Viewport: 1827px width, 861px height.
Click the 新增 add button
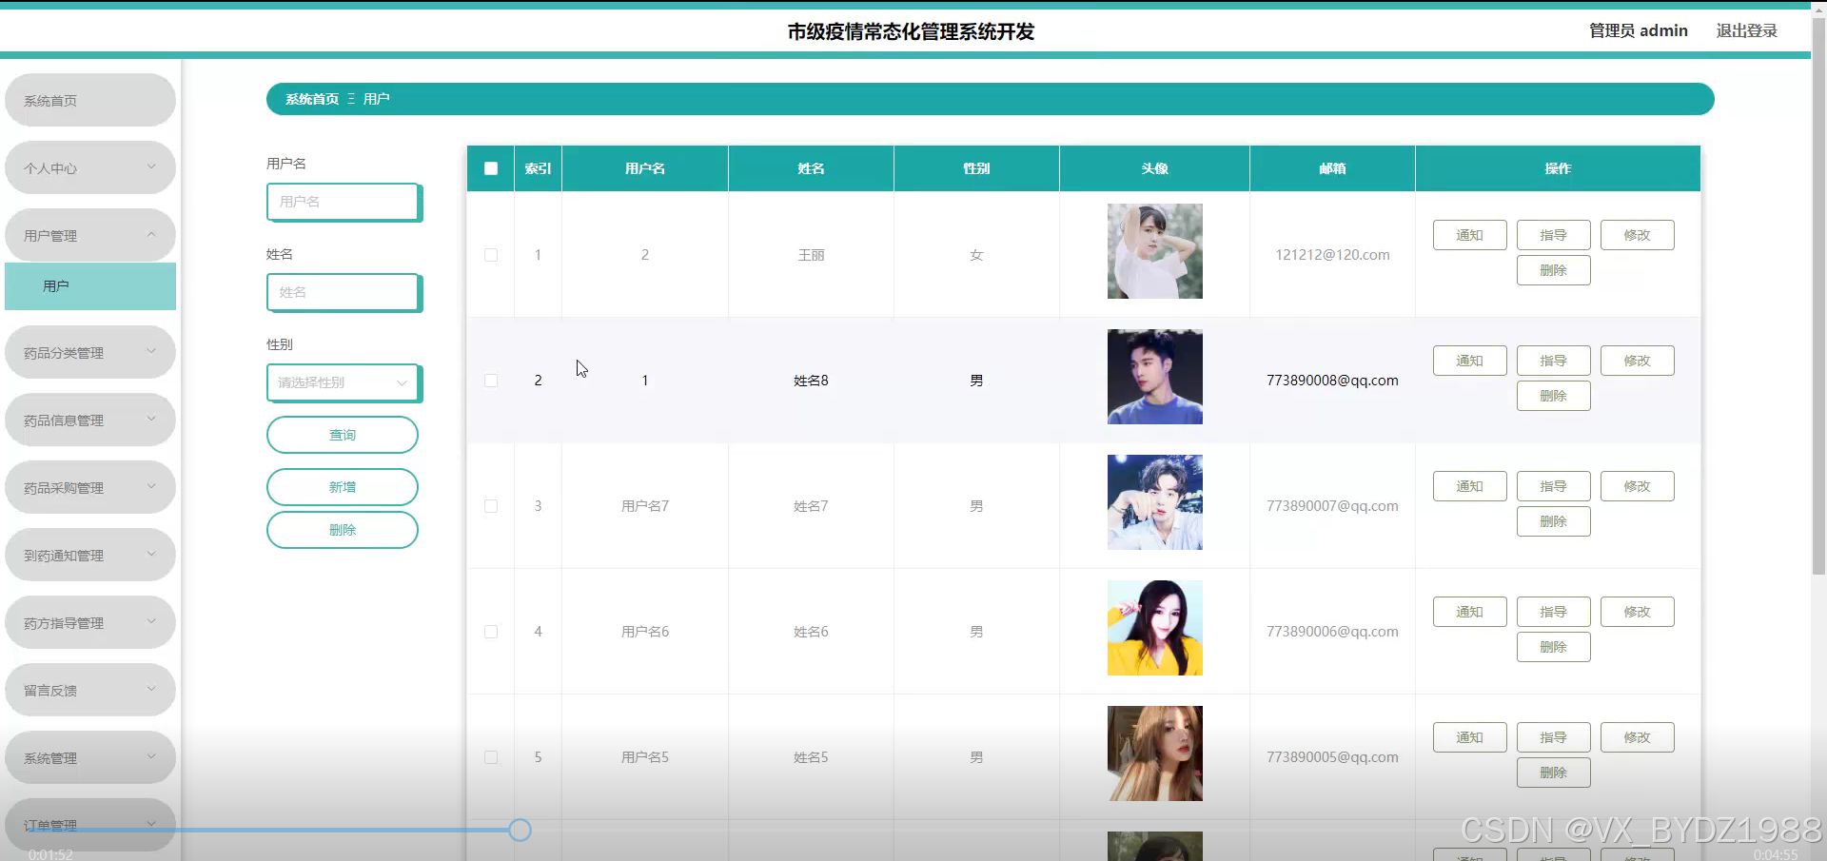pos(343,487)
